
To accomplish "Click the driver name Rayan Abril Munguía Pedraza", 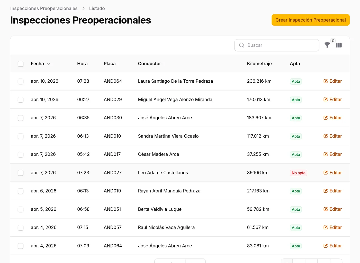I will pos(169,191).
